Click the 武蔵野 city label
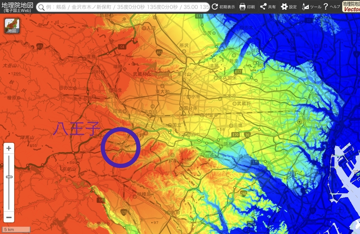The width and height of the screenshot is (360, 234). (244, 103)
